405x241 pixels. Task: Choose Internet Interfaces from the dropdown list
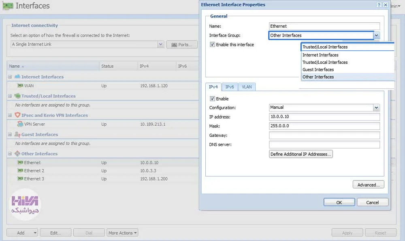point(347,55)
